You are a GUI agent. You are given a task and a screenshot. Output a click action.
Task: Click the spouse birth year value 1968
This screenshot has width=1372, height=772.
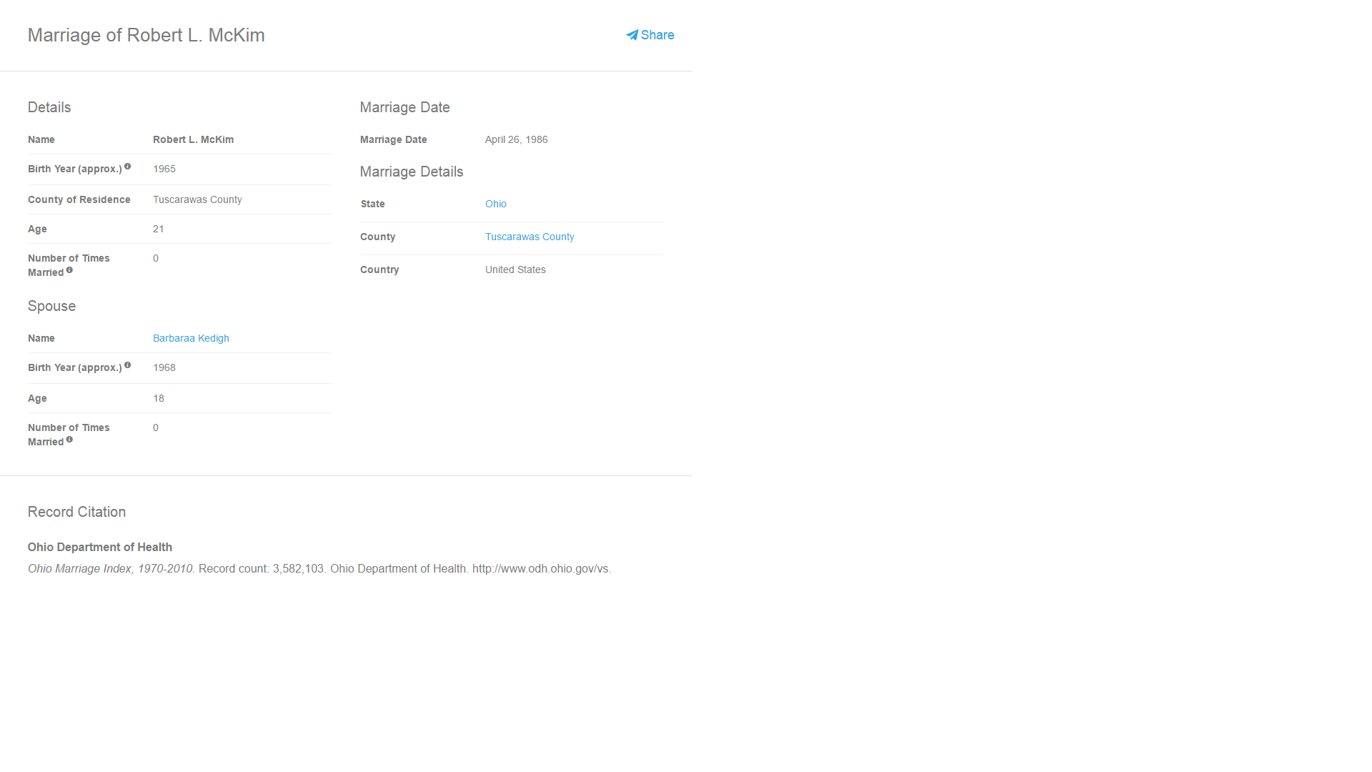pos(164,367)
